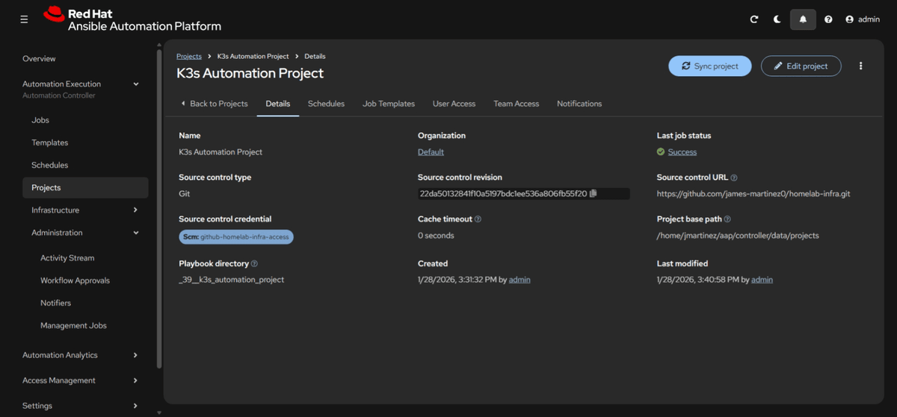Open Notifiers in the sidebar
Viewport: 897px width, 417px height.
tap(55, 303)
